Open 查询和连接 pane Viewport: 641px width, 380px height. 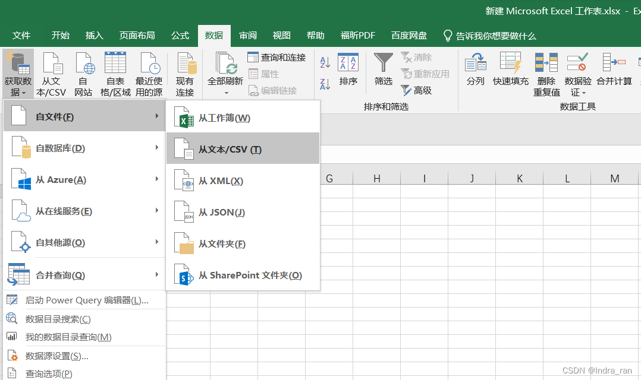click(x=276, y=58)
